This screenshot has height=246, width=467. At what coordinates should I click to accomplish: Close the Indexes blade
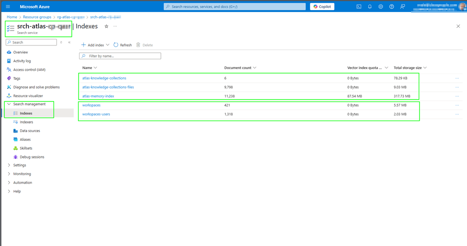[458, 26]
